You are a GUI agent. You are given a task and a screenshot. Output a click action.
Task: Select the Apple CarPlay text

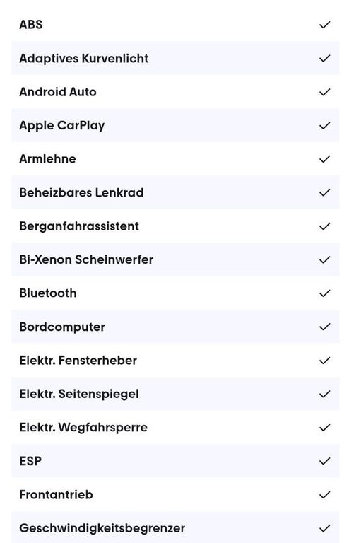[x=62, y=126]
